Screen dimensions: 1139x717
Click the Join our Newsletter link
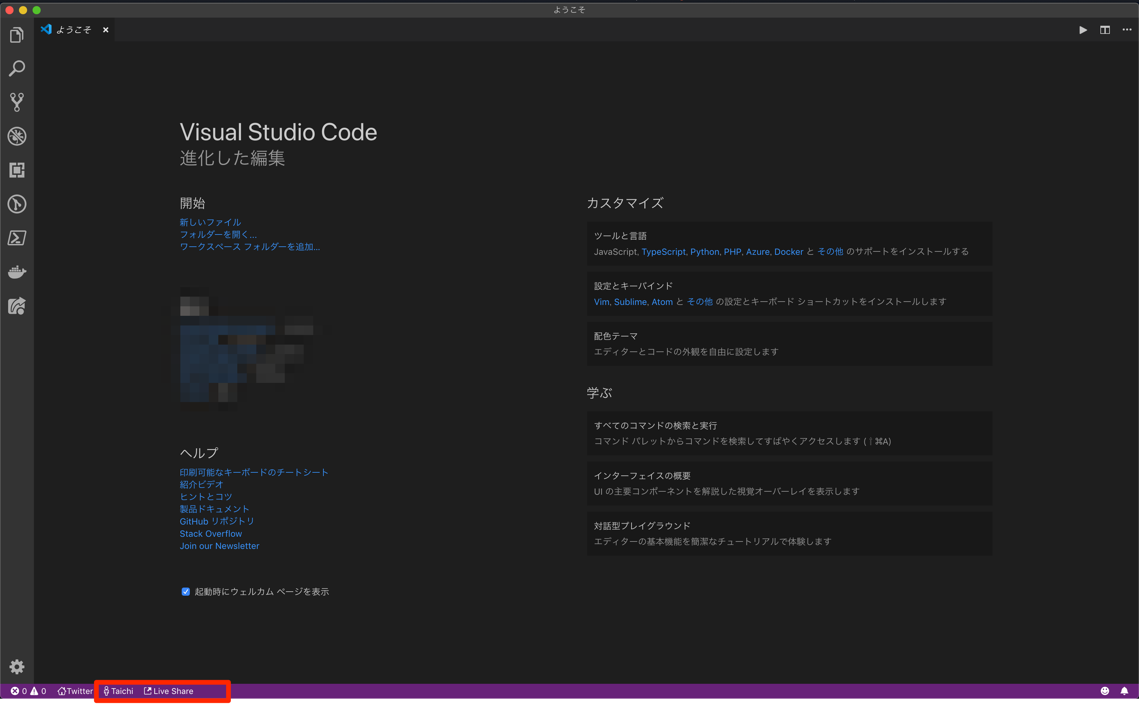(x=219, y=546)
